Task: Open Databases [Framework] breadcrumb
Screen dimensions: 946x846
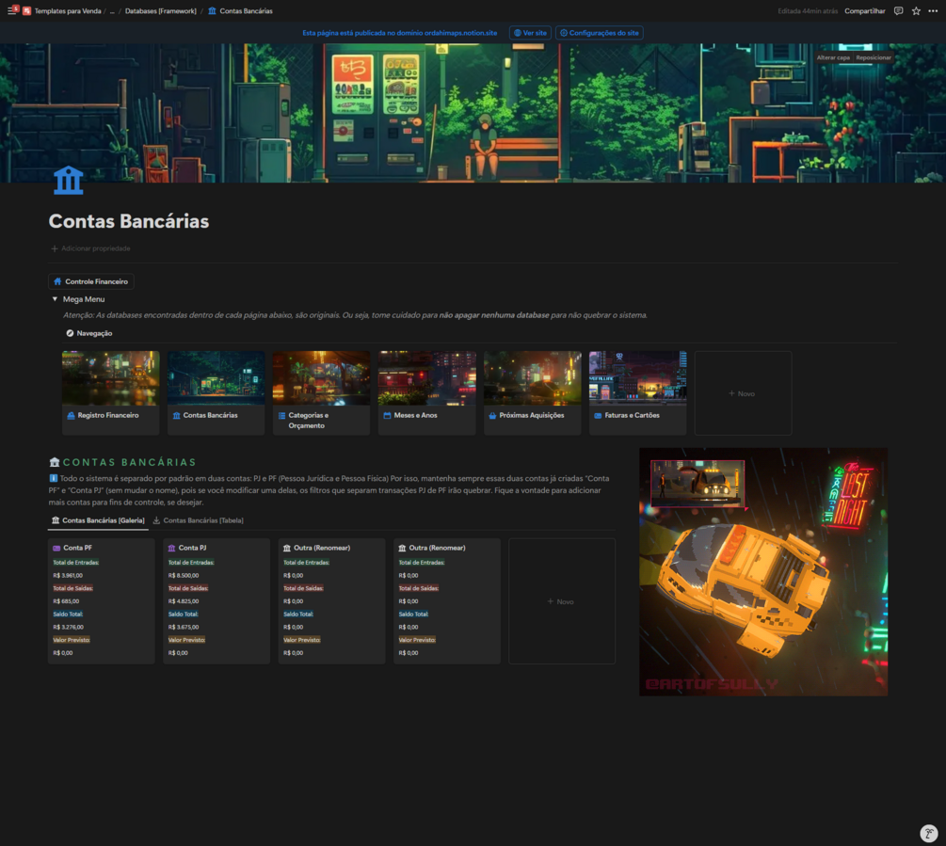Action: point(160,11)
